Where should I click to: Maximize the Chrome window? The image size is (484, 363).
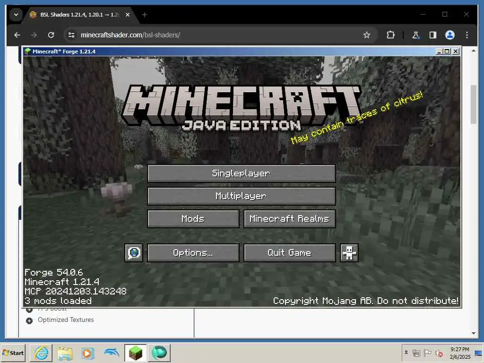444,14
